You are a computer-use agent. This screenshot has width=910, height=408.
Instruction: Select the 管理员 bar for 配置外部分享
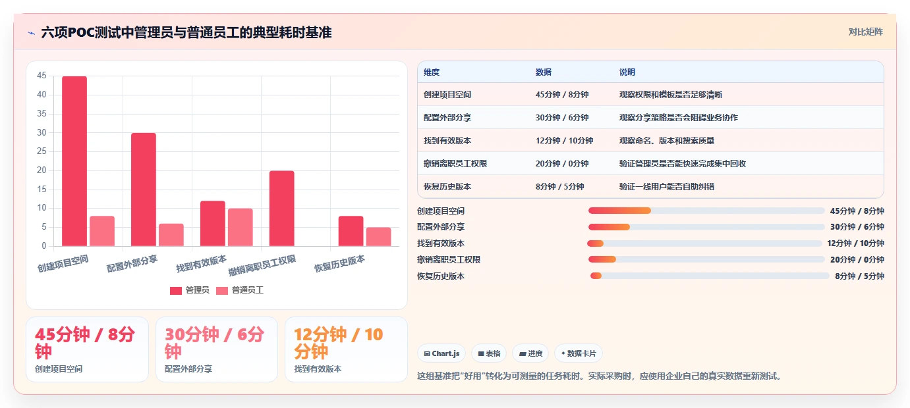[x=144, y=190]
